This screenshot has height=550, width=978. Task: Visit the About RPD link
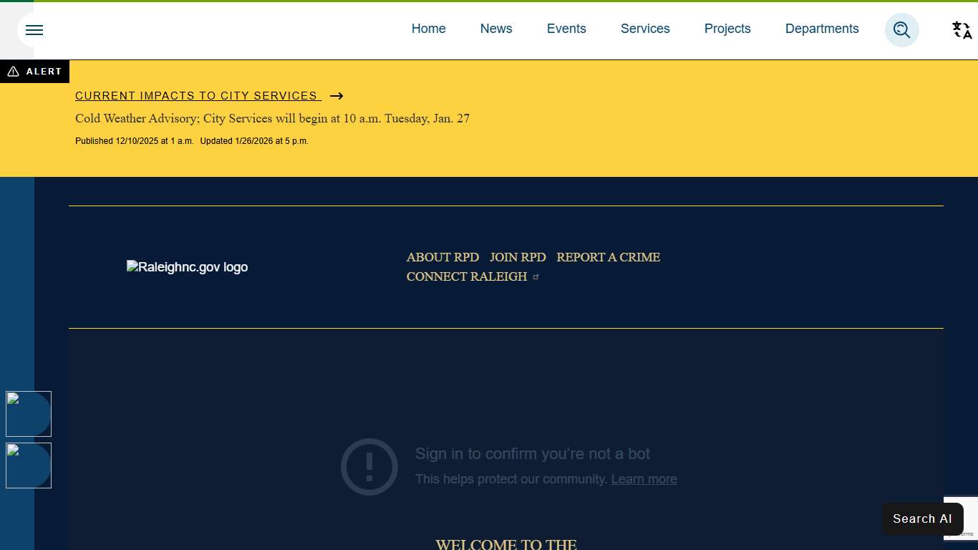442,257
